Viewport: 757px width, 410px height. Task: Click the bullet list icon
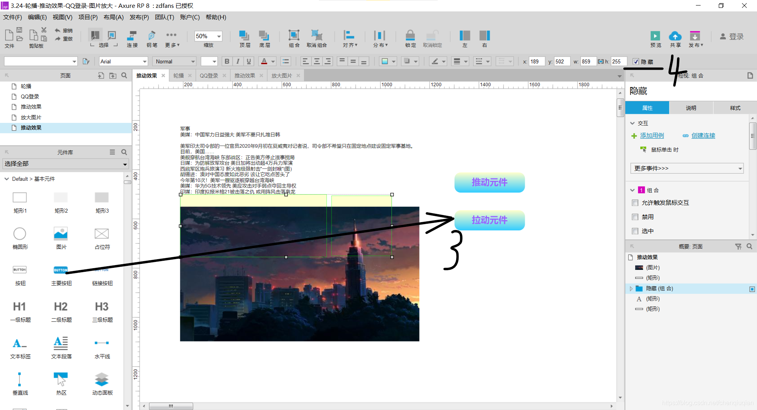(286, 61)
